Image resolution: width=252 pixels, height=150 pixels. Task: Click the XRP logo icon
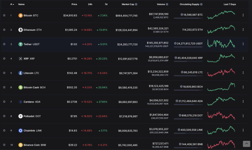20,59
